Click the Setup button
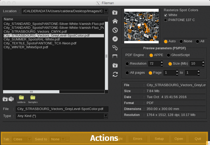The height and width of the screenshot is (145, 210). (159, 139)
